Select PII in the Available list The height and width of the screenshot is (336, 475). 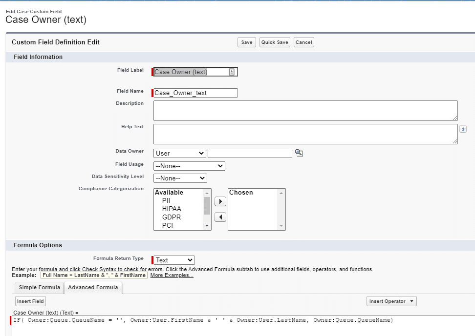pos(166,201)
